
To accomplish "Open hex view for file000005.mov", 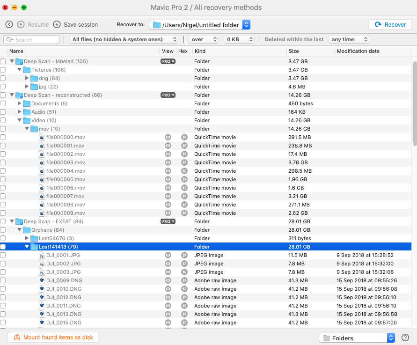I will coord(184,179).
